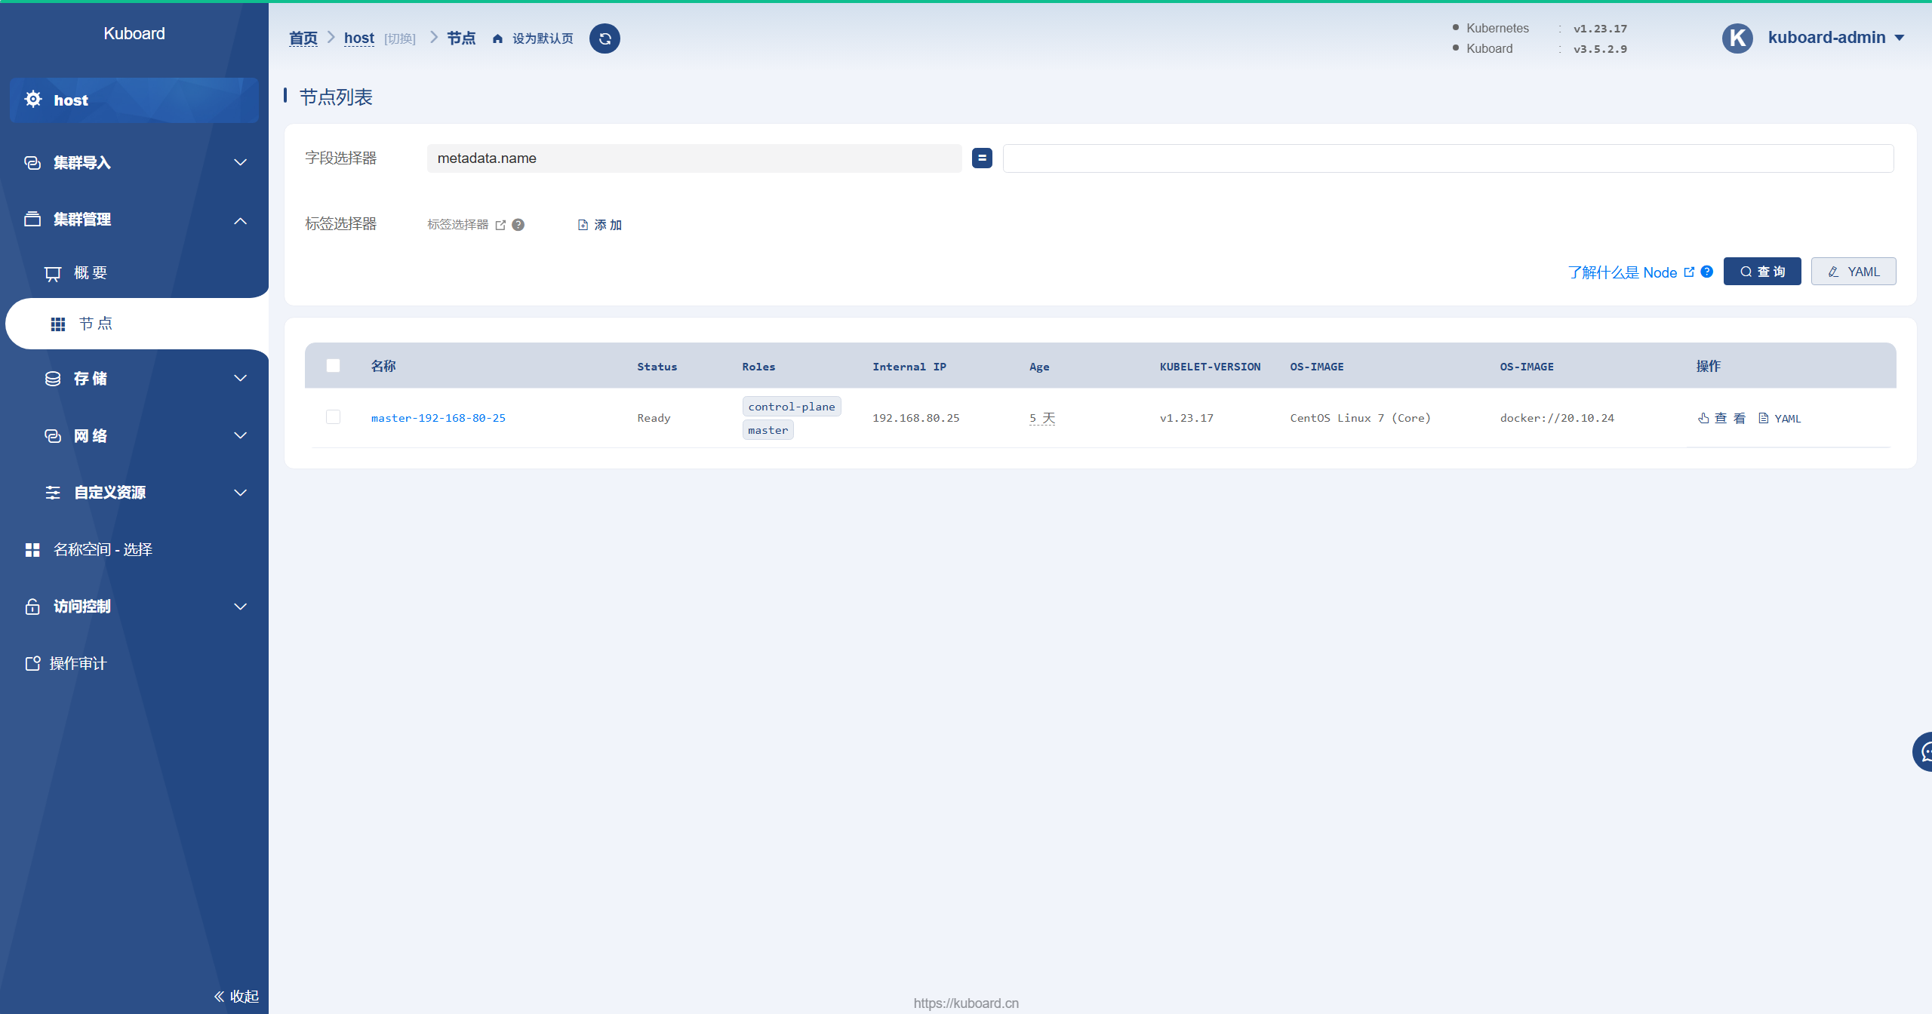
Task: Toggle the select-all checkbox in table header
Action: tap(333, 366)
